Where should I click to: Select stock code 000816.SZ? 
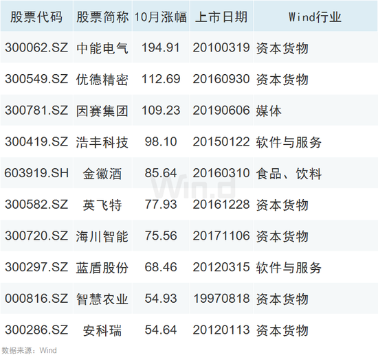coord(36,299)
